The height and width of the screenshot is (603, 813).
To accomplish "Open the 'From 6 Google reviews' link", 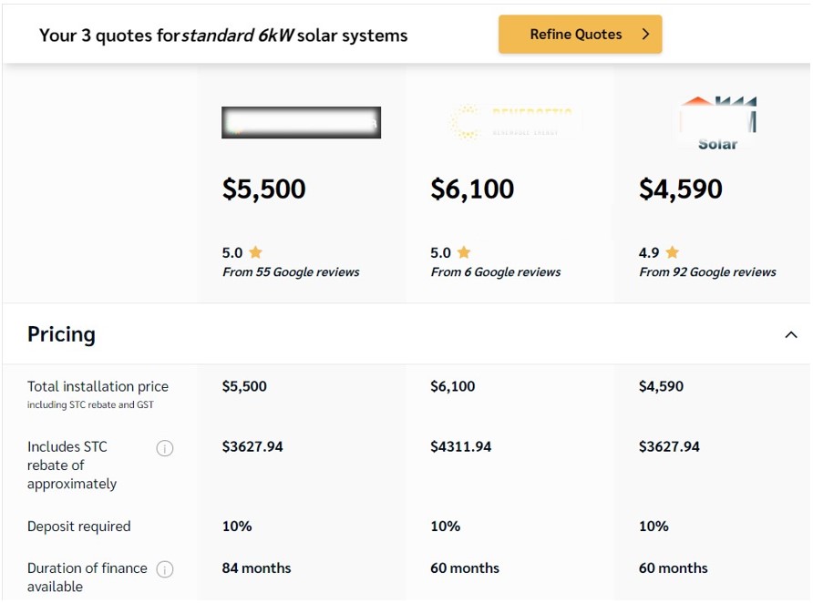I will tap(495, 272).
